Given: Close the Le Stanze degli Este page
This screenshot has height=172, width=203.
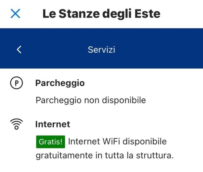Looking at the screenshot, I should (x=15, y=13).
